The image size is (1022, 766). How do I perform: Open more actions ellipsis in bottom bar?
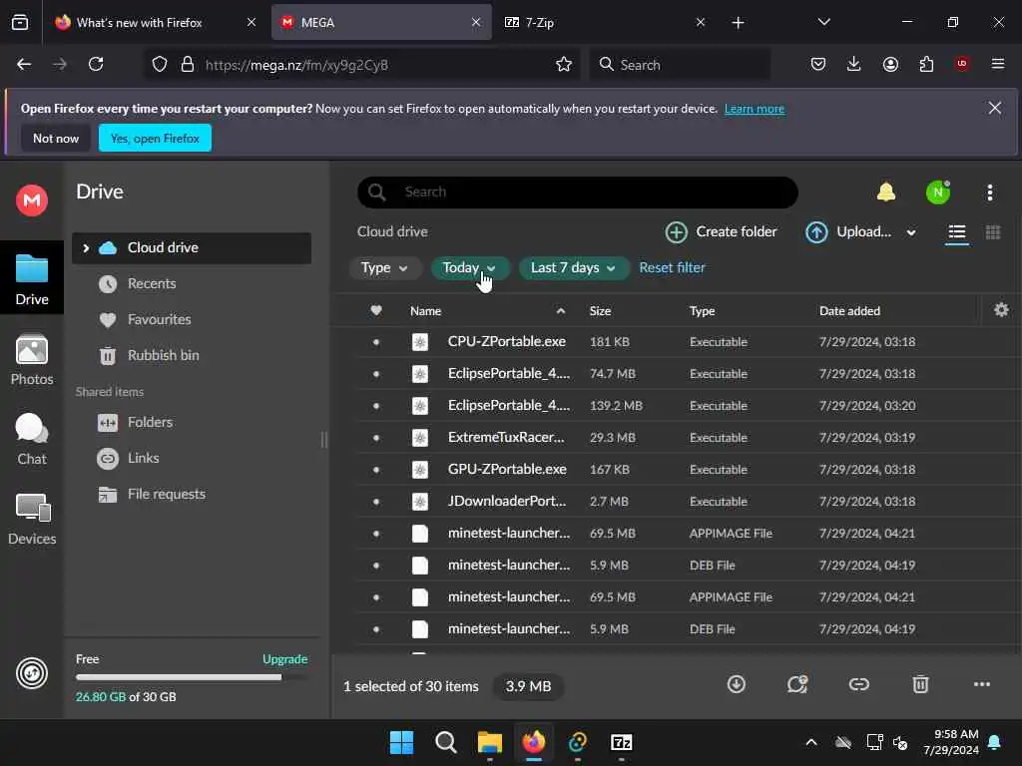coord(982,684)
